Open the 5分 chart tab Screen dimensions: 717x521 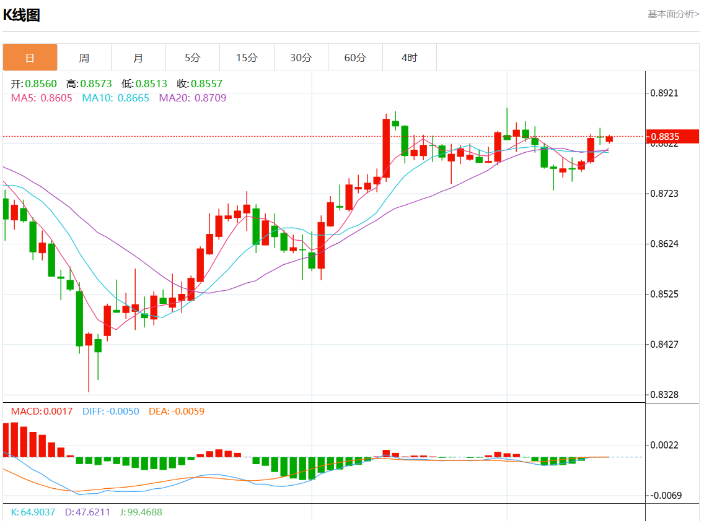[x=193, y=58]
